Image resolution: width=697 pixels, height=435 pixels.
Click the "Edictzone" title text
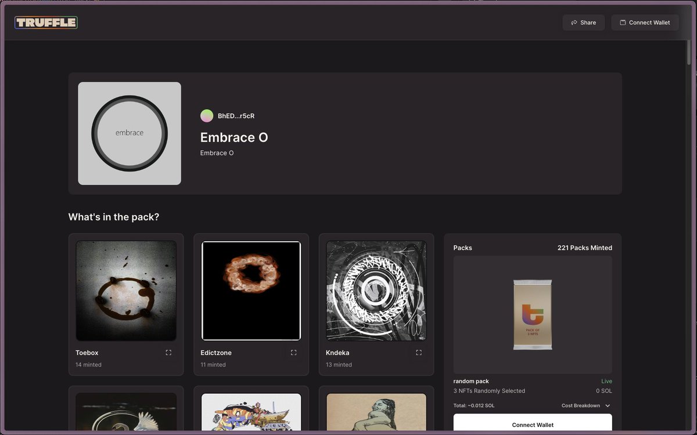click(216, 353)
